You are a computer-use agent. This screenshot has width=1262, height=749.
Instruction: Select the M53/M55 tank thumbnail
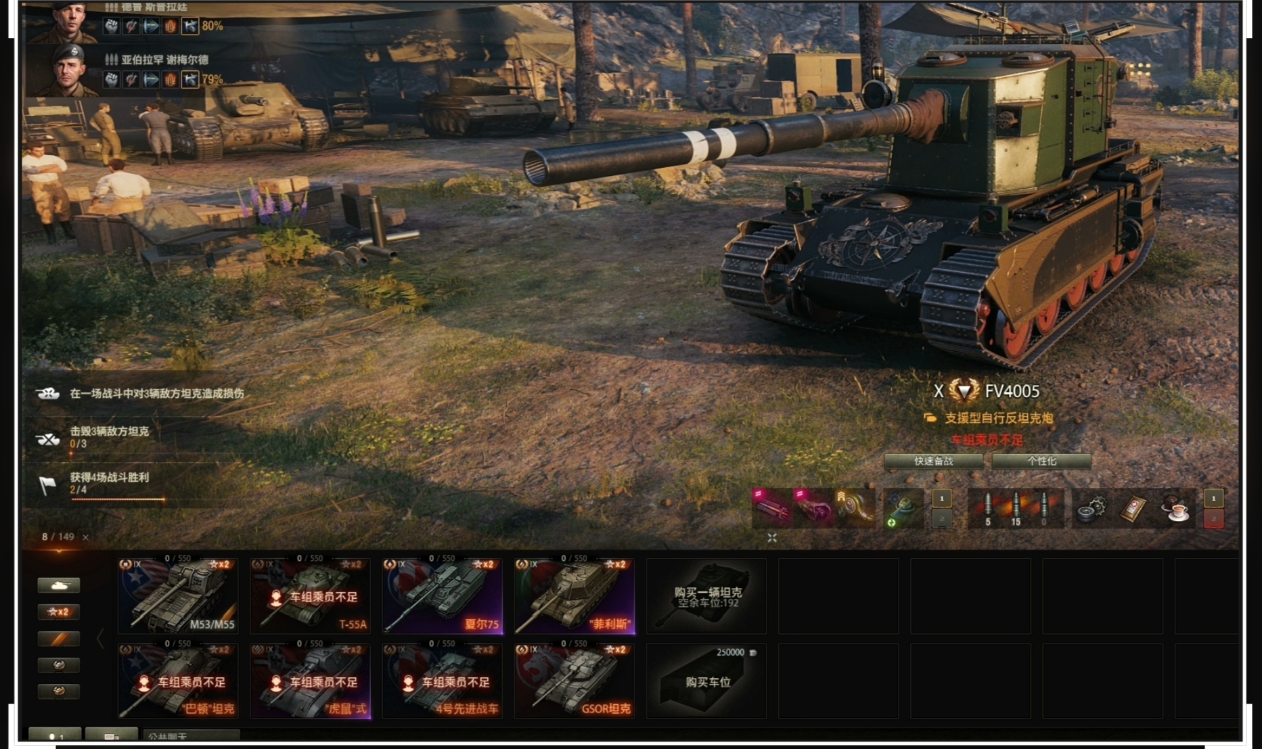[178, 595]
